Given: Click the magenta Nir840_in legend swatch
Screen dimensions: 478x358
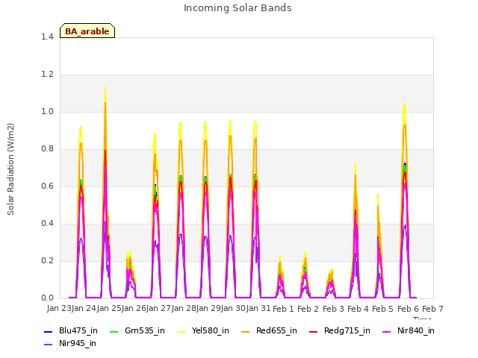Looking at the screenshot, I should click(387, 331).
